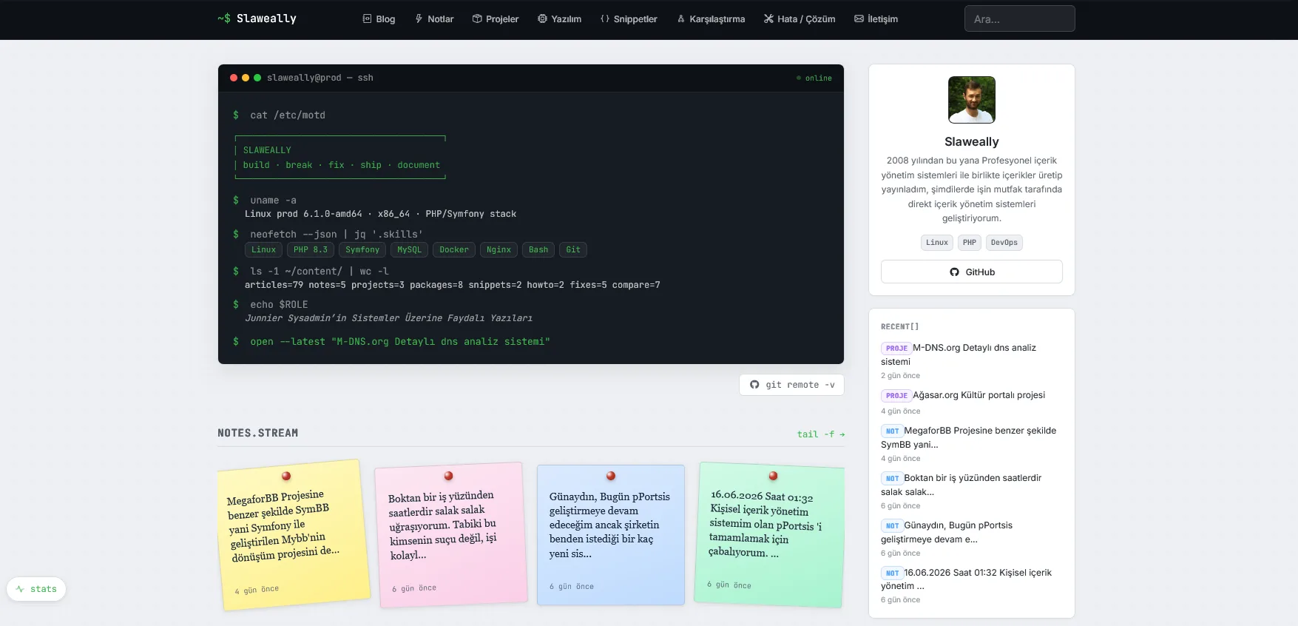The image size is (1298, 626).
Task: Open latest M-DNS.org terminal link
Action: point(400,342)
